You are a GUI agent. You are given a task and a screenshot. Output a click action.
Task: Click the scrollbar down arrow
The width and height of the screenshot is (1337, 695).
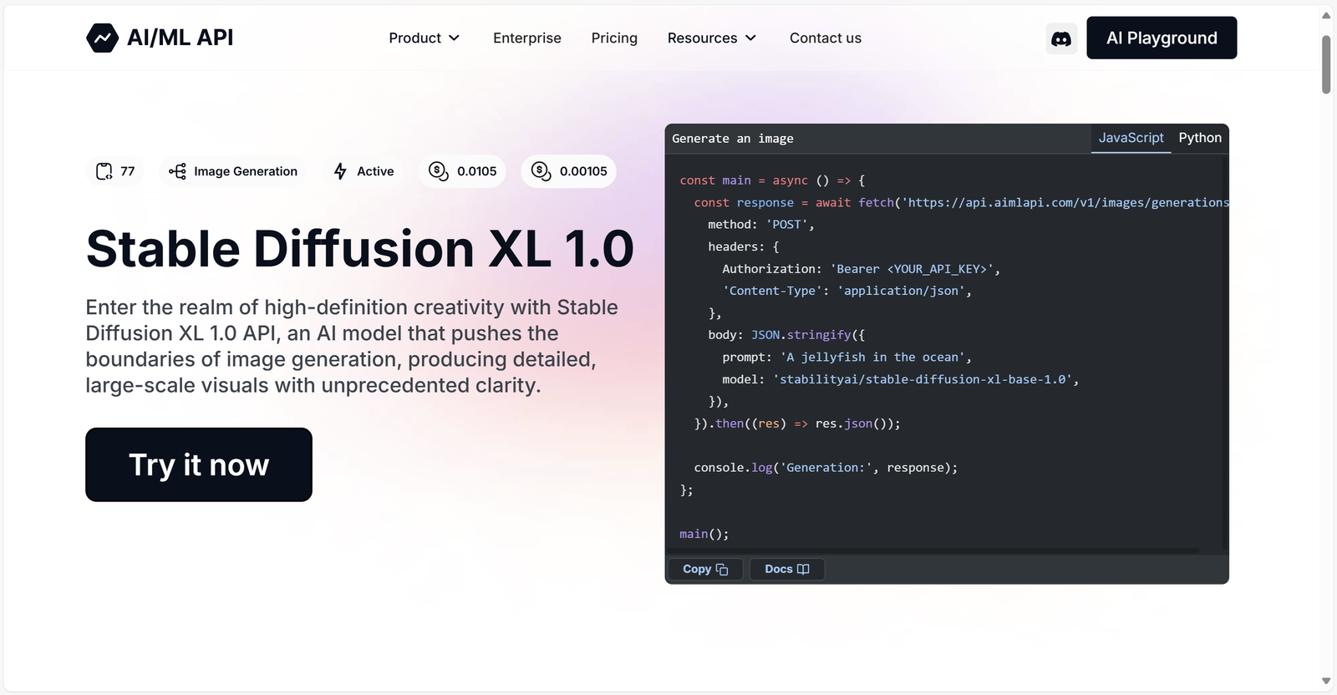1326,681
